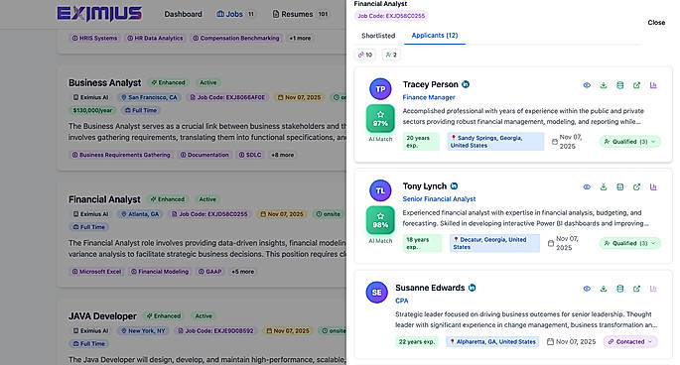The height and width of the screenshot is (365, 680).
Task: Click the contacted count filter chip showing 10
Action: coord(364,55)
